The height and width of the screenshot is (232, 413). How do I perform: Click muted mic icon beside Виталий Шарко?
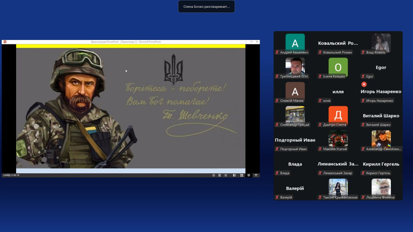coord(363,125)
